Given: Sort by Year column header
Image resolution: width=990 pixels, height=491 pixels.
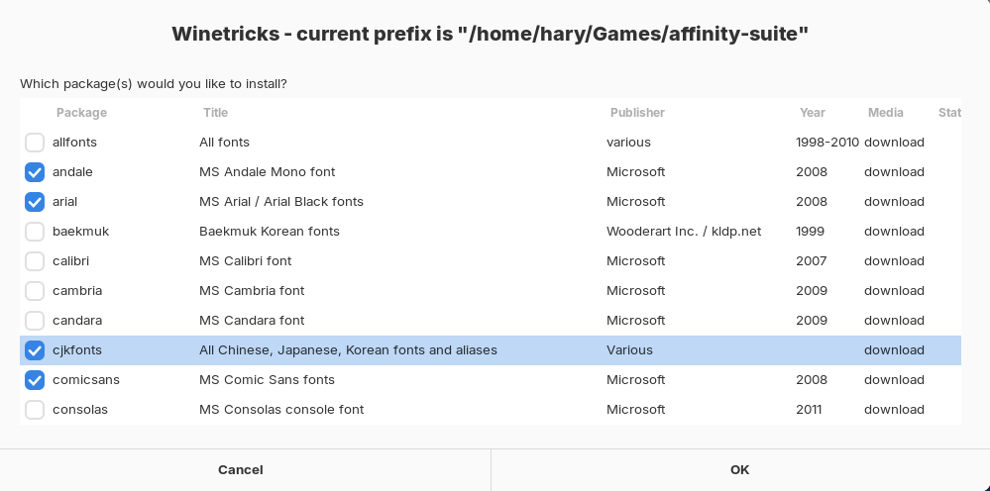Looking at the screenshot, I should pos(812,113).
